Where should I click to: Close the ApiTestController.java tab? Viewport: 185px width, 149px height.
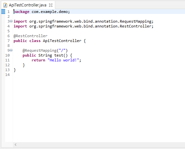(51, 5)
